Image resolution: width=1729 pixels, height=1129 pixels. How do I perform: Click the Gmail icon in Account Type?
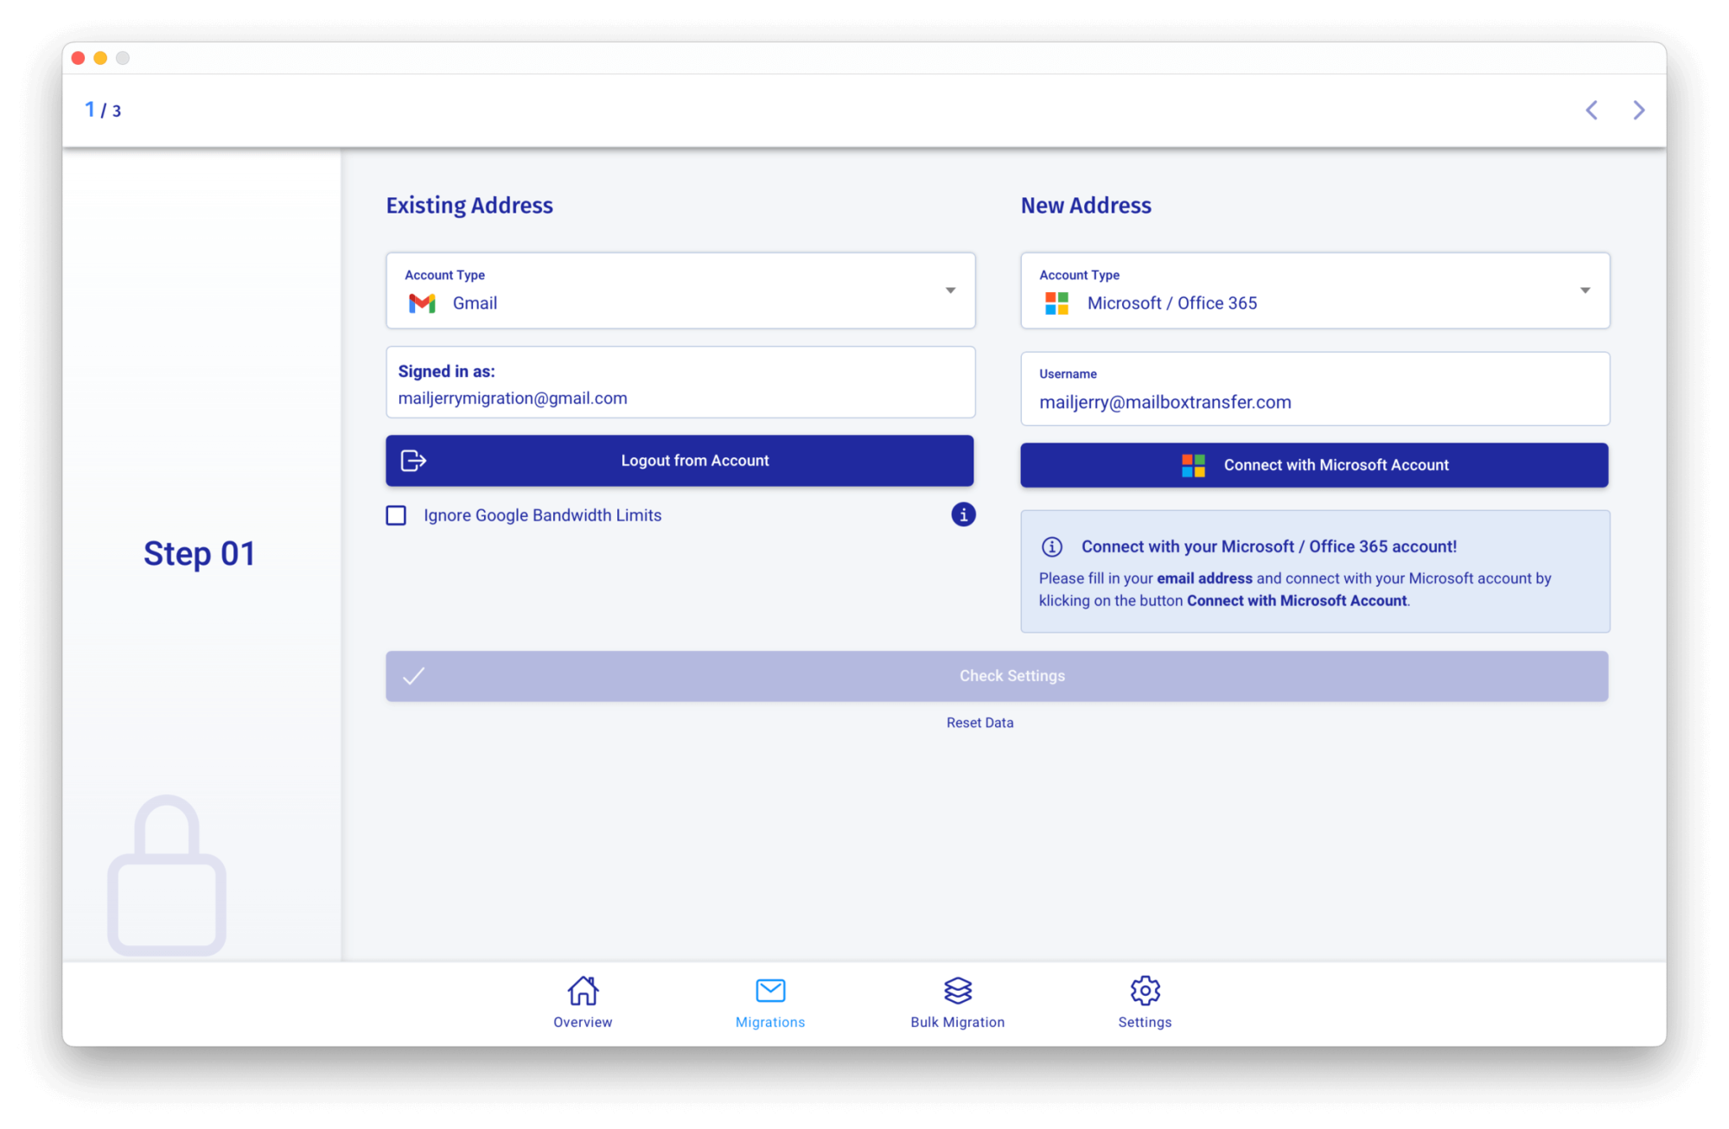(x=421, y=303)
